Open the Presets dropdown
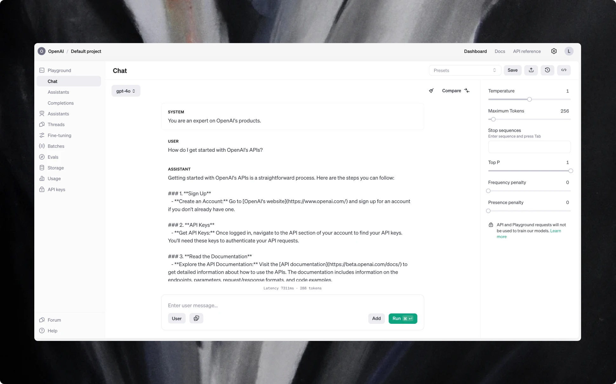616x384 pixels. 465,70
